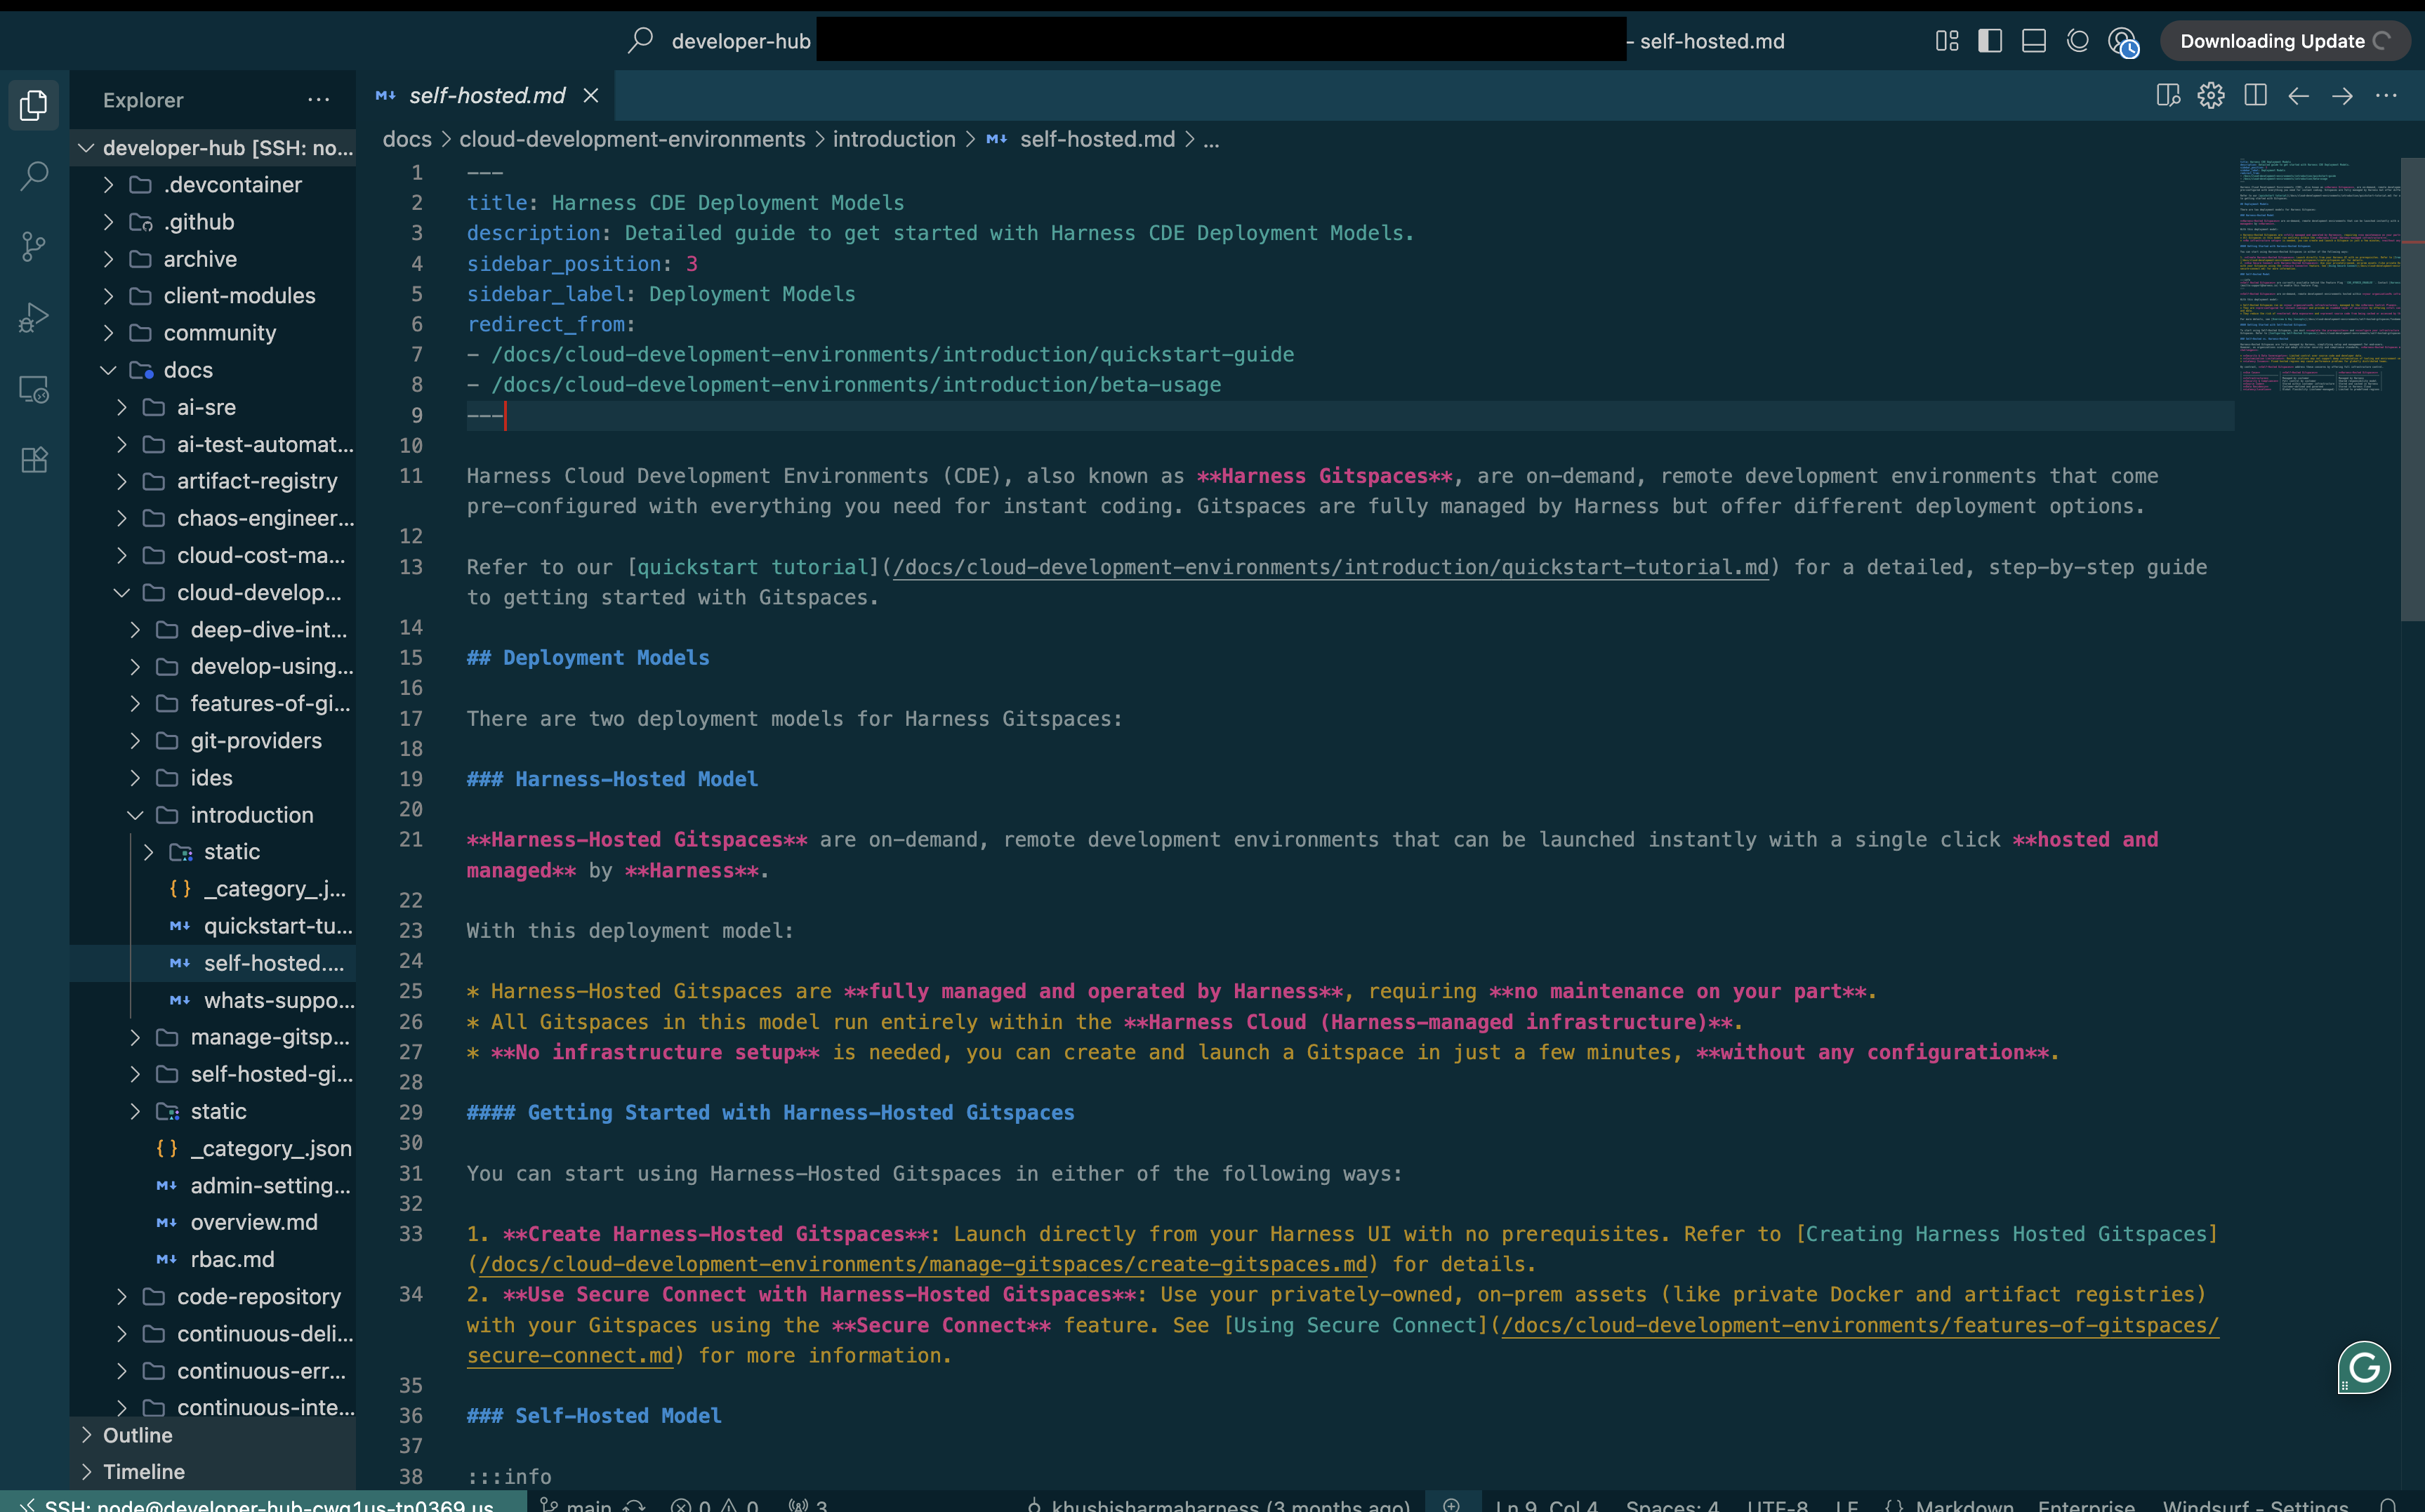Viewport: 2425px width, 1512px height.
Task: Expand the Outline section
Action: click(x=137, y=1435)
